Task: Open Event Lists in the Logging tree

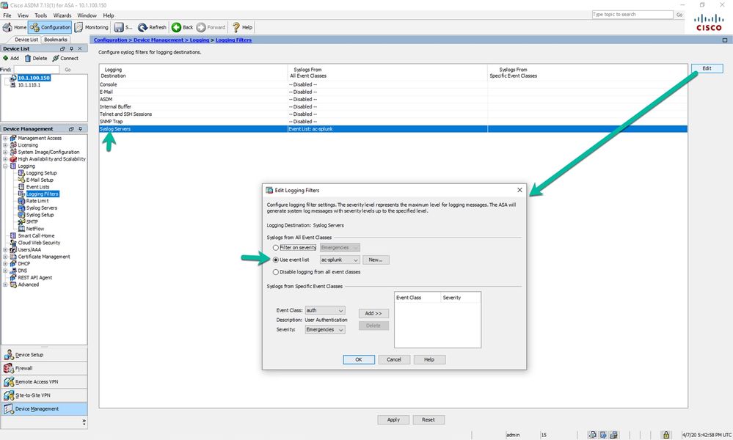Action: 37,187
